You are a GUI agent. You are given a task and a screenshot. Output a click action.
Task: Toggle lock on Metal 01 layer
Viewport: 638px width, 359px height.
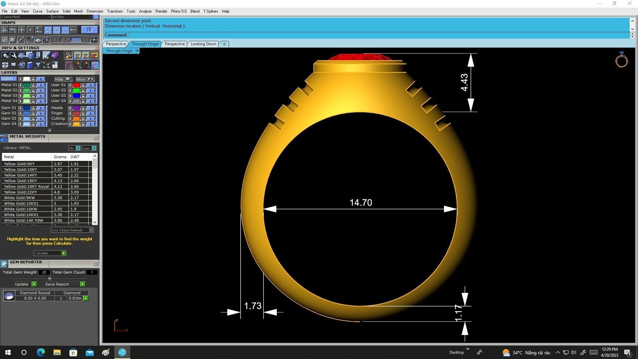click(x=33, y=85)
